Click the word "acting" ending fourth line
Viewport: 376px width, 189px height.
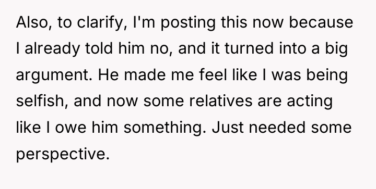(310, 102)
